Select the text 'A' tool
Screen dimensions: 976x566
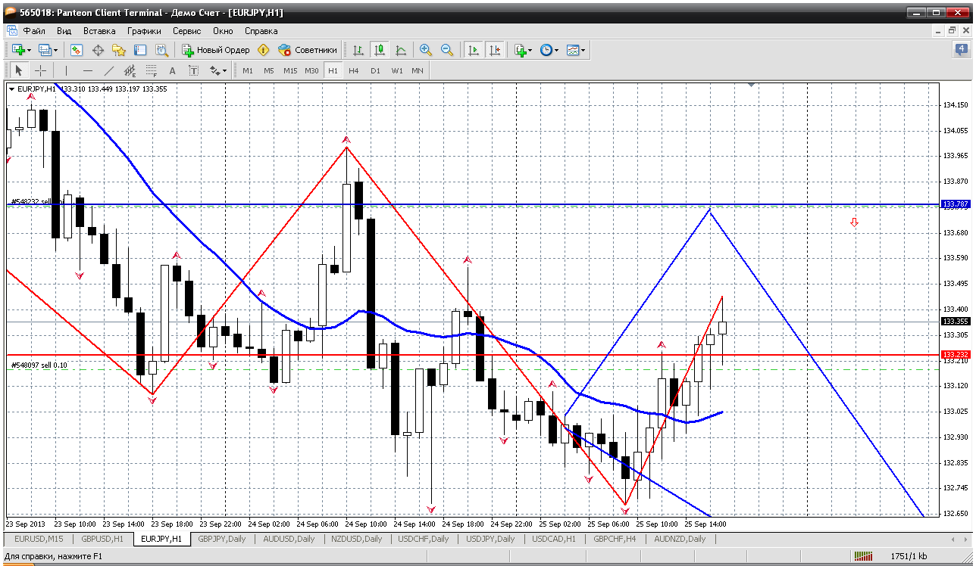point(172,70)
